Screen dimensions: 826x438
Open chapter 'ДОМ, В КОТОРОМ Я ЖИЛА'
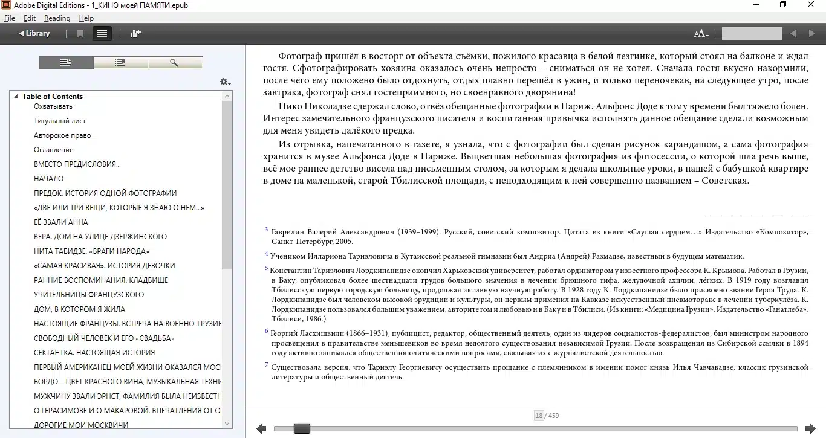tap(80, 309)
